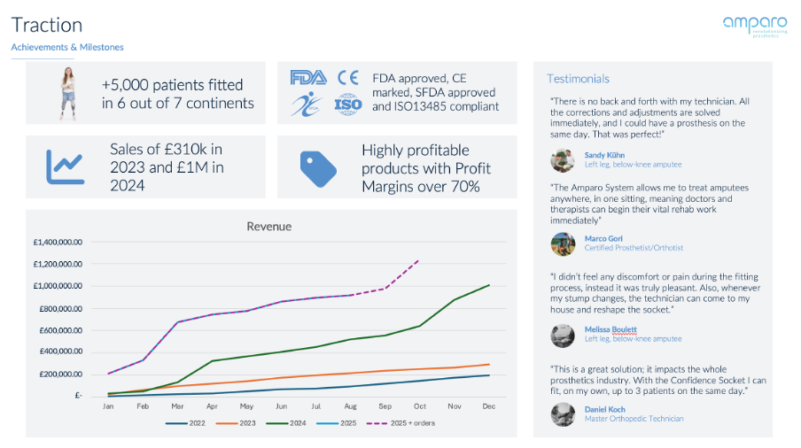The height and width of the screenshot is (448, 801).
Task: Click the FDA logo icon
Action: pyautogui.click(x=308, y=78)
